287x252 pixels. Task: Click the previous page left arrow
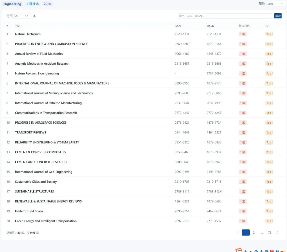tap(238, 233)
